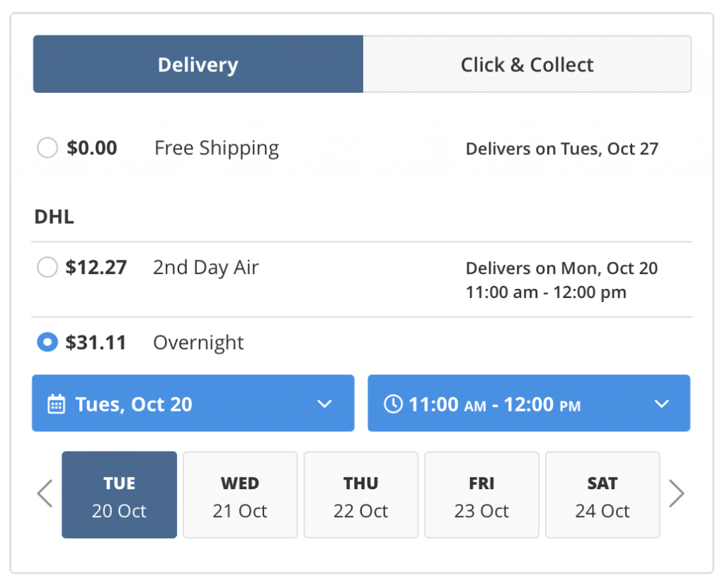The width and height of the screenshot is (725, 582).
Task: Click the 2nd Day Air label
Action: [206, 268]
